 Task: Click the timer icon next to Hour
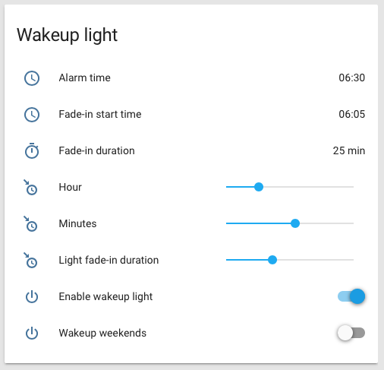tap(30, 188)
